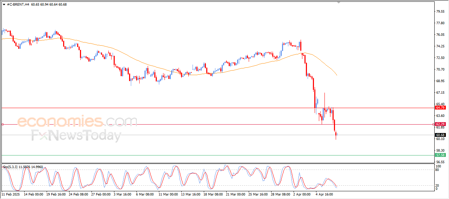Click the Sto(5,3,3) indicator label
The width and height of the screenshot is (449, 199).
click(12, 167)
